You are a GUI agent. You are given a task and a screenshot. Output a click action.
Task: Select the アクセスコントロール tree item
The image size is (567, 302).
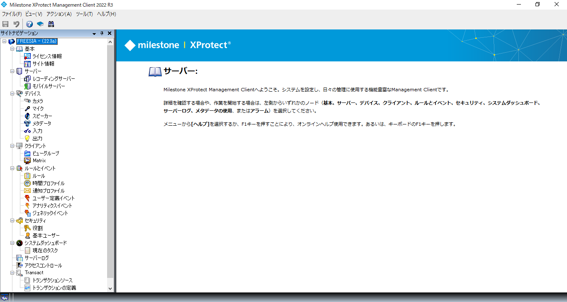pyautogui.click(x=43, y=265)
